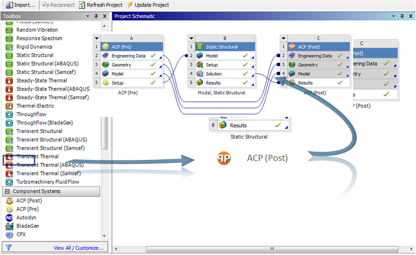Click the Import toolbar button
The image size is (416, 255).
tap(20, 5)
